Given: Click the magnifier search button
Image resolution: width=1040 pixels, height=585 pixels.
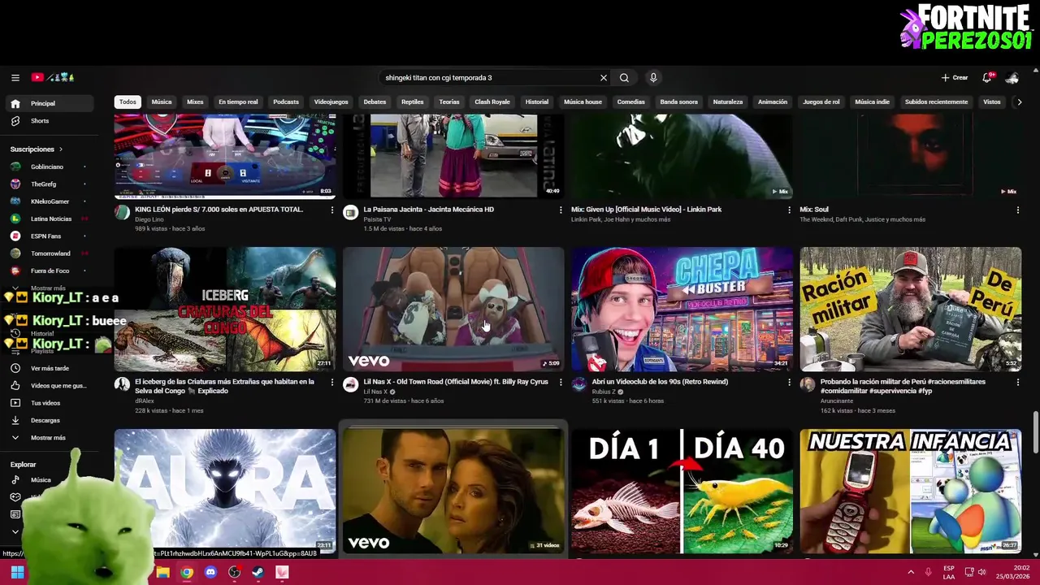Looking at the screenshot, I should pyautogui.click(x=624, y=78).
